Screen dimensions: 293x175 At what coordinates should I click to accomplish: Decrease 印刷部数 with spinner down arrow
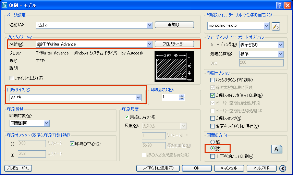coord(182,99)
